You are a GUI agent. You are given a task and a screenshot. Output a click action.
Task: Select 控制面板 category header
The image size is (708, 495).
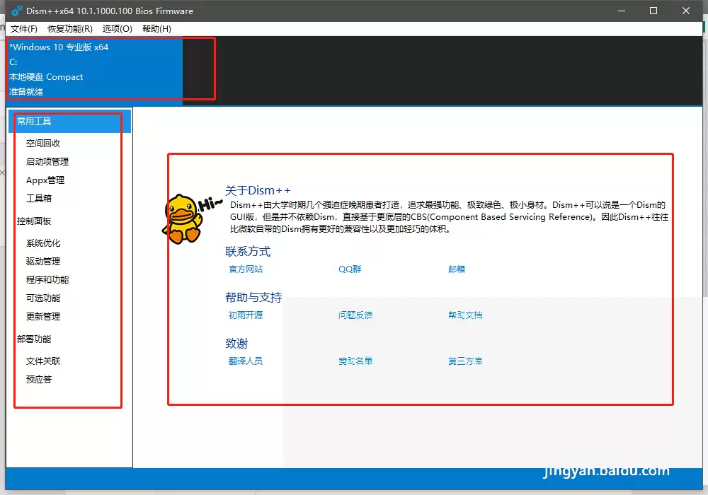coord(34,221)
